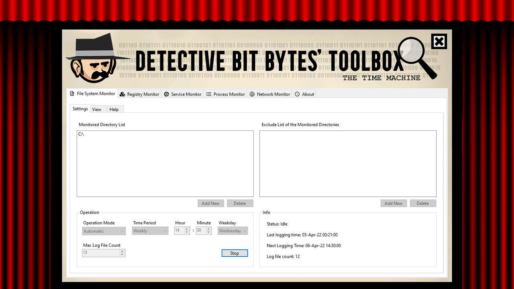The width and height of the screenshot is (514, 289).
Task: Open About via its info icon
Action: [x=297, y=94]
